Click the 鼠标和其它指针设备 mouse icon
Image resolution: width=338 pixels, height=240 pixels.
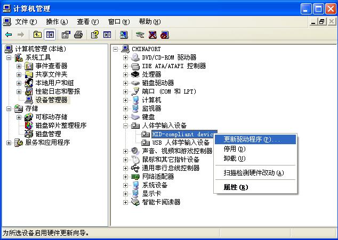pos(135,160)
